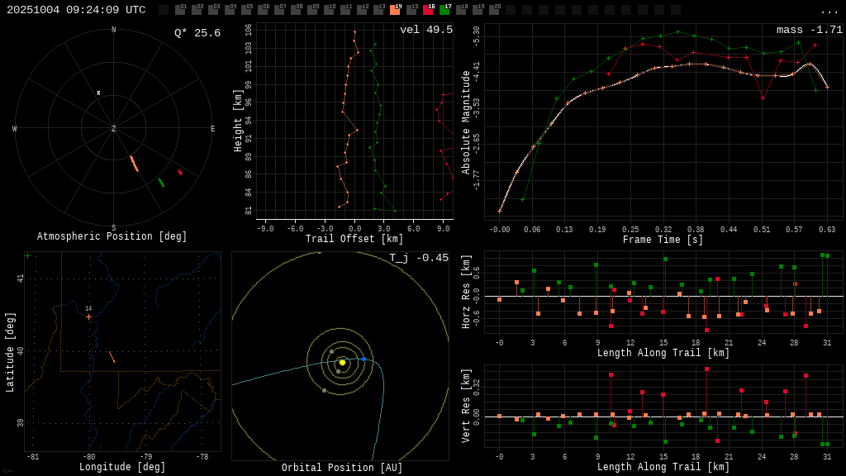The width and height of the screenshot is (846, 476).
Task: Toggle the green station 17 box
Action: 444,10
